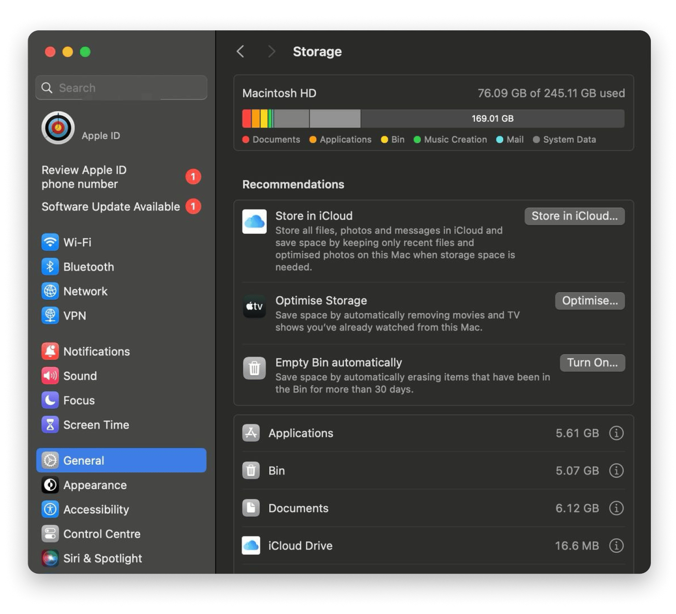Click the Applications row app icon
The height and width of the screenshot is (614, 676).
click(251, 433)
